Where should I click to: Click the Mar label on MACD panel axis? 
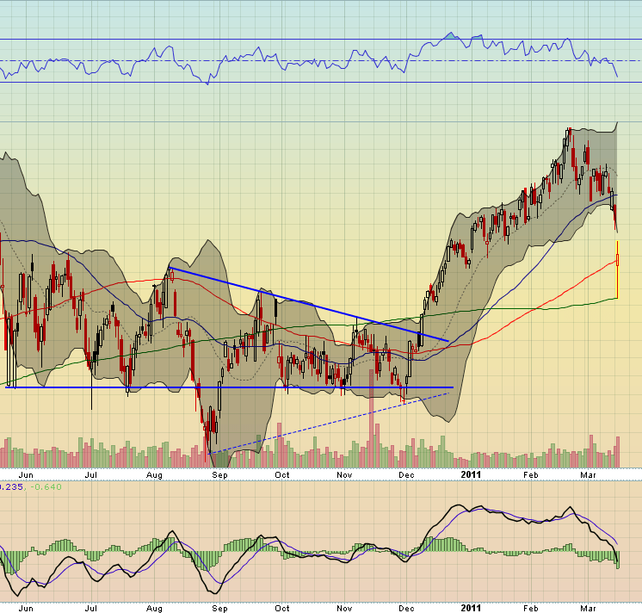point(588,608)
